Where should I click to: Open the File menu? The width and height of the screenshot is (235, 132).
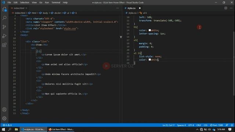[x=9, y=3]
